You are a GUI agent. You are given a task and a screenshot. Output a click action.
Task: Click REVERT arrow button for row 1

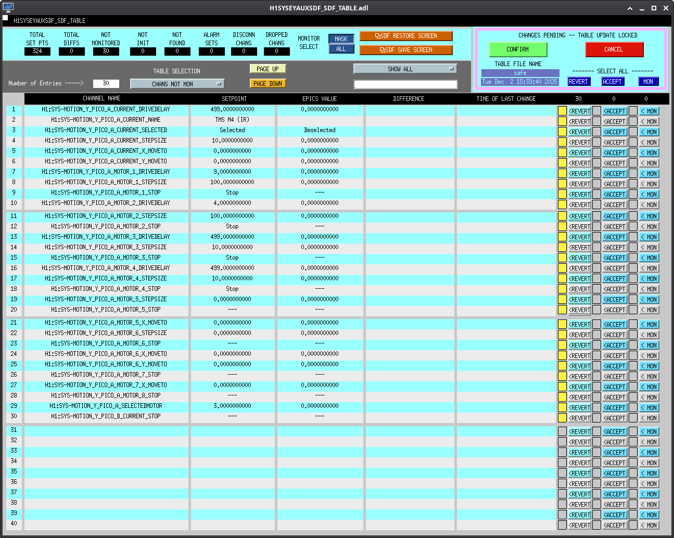(579, 111)
